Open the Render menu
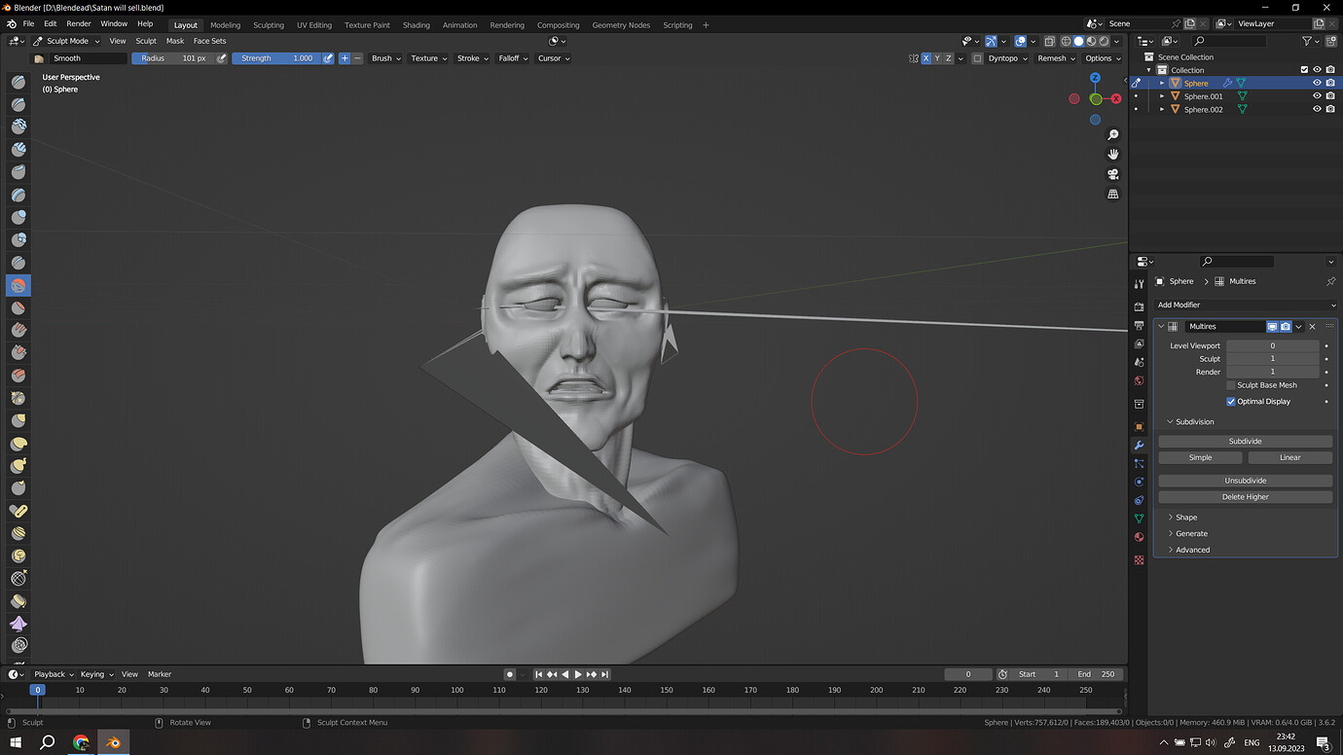 [x=79, y=23]
